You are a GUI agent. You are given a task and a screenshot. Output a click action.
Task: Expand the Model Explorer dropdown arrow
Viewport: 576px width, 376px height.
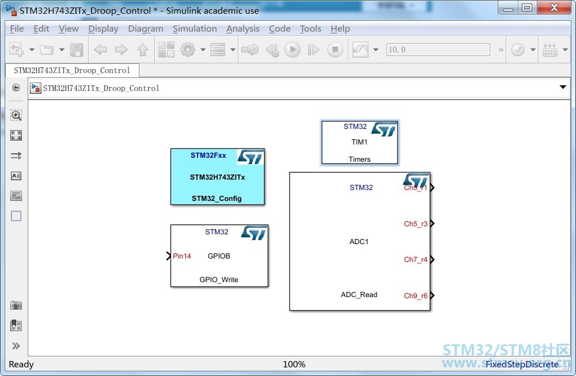233,50
